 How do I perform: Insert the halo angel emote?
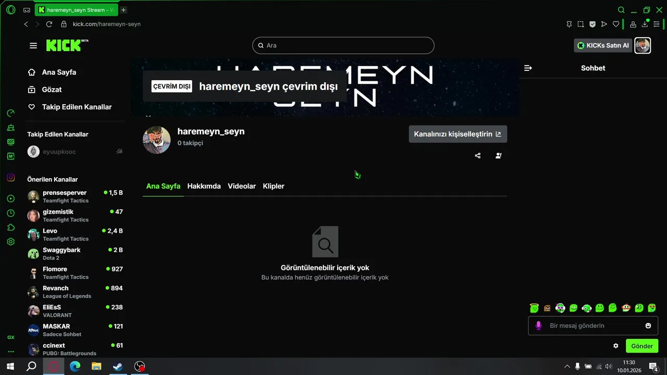coord(534,308)
